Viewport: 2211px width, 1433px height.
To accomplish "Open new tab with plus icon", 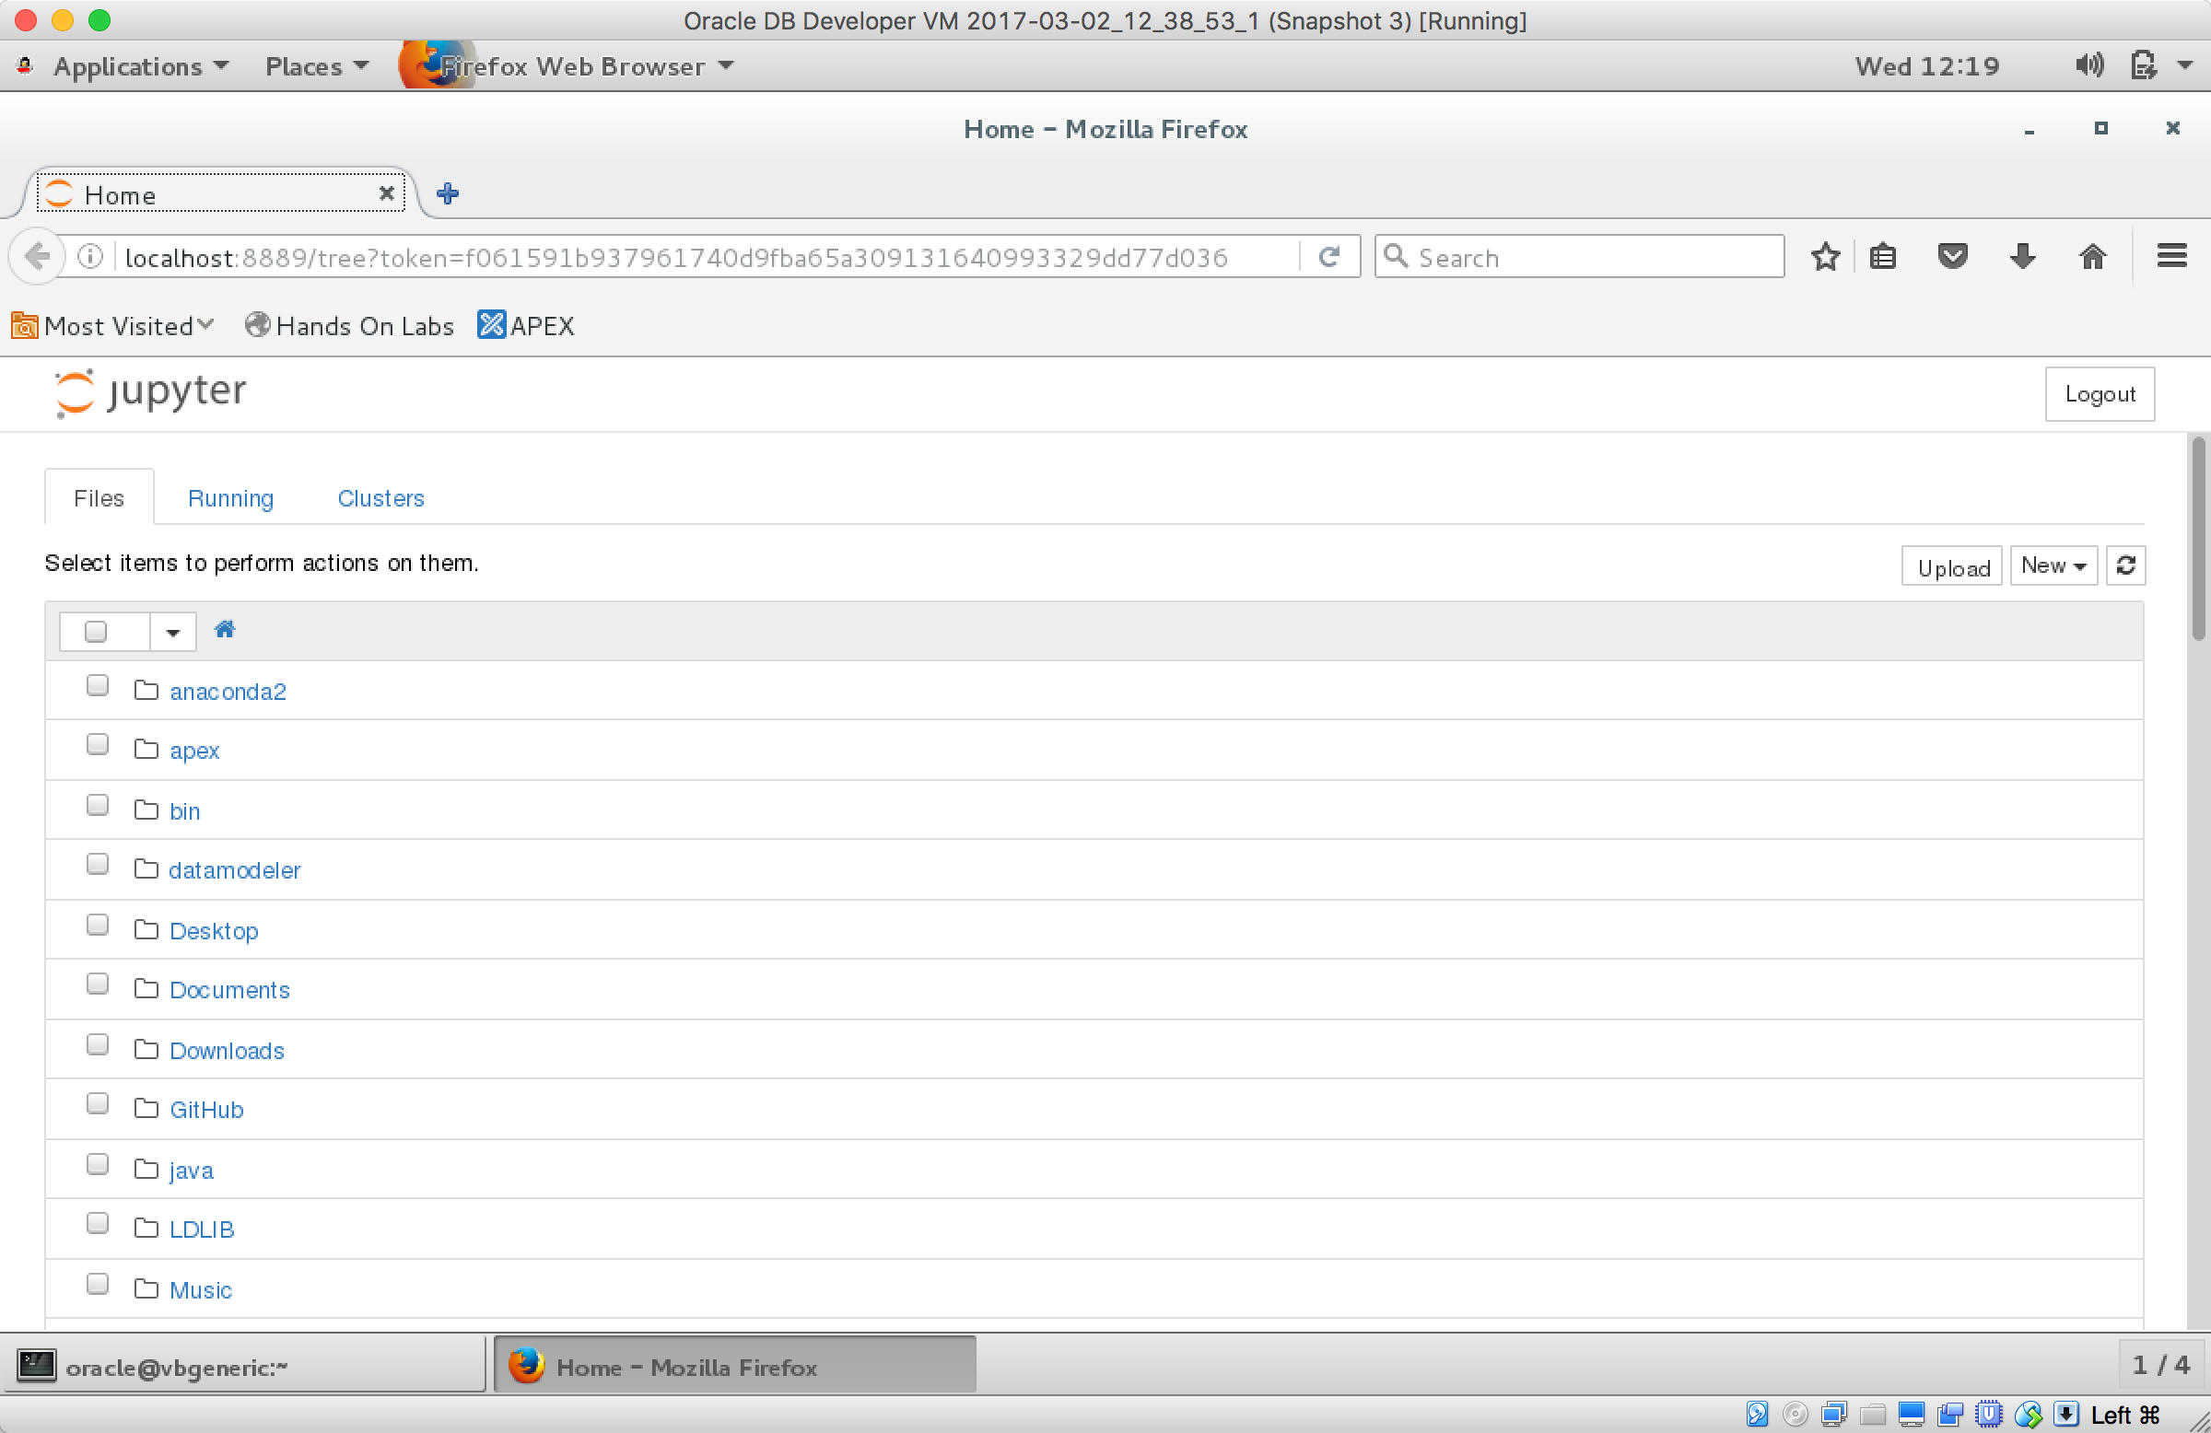I will pyautogui.click(x=448, y=193).
